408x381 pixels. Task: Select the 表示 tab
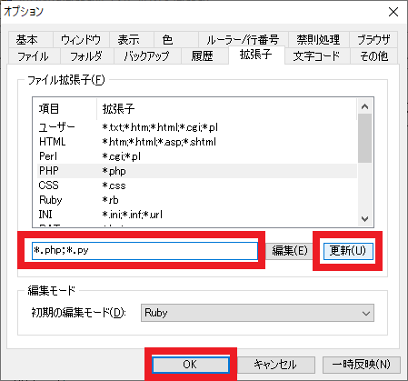tap(129, 39)
